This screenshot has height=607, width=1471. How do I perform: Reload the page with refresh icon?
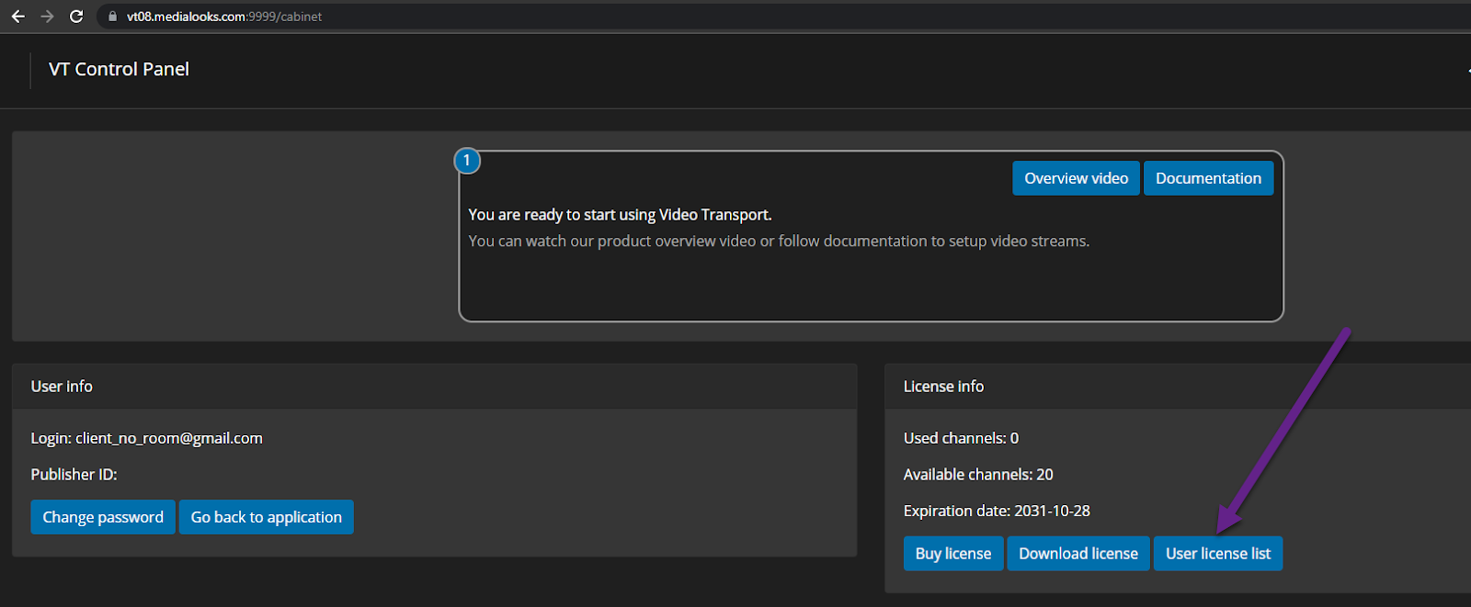76,17
